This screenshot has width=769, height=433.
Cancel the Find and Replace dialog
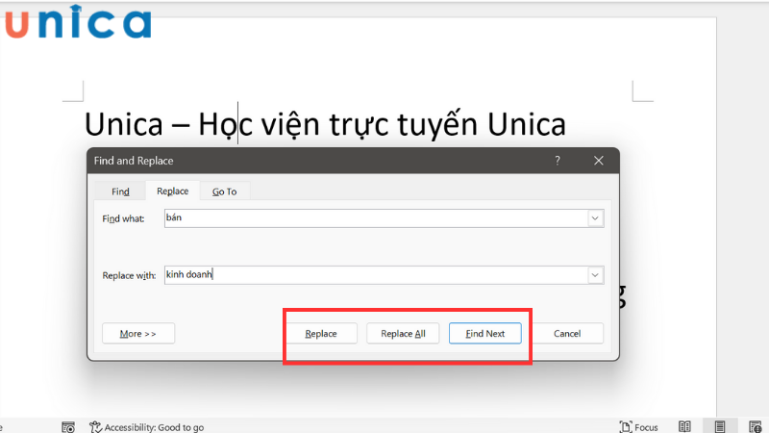pyautogui.click(x=567, y=333)
